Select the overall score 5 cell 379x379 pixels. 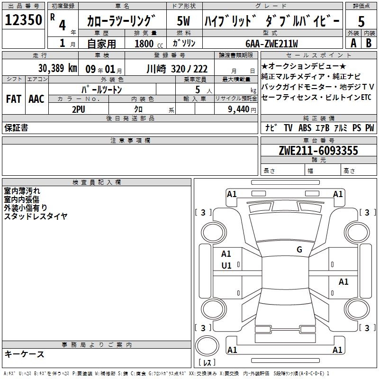[x=361, y=21]
